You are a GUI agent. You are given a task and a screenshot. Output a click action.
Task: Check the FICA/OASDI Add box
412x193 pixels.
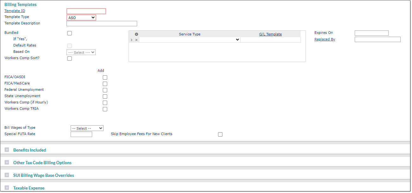click(105, 77)
